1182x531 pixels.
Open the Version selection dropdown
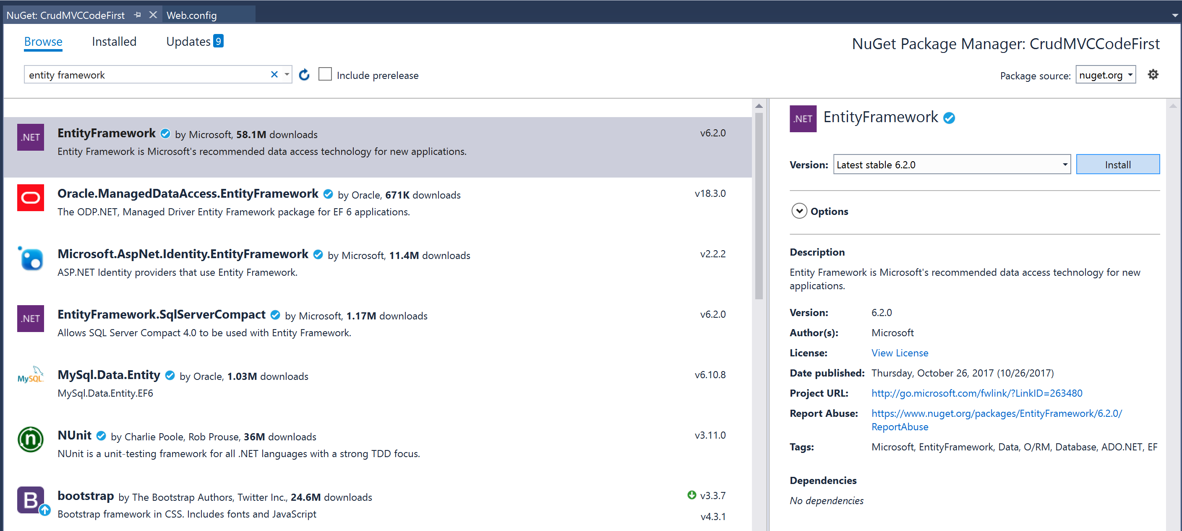coord(952,165)
